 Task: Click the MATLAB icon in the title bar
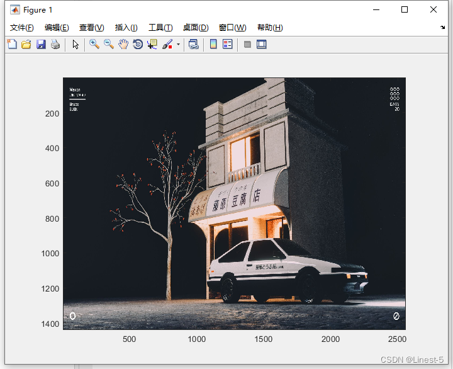15,10
